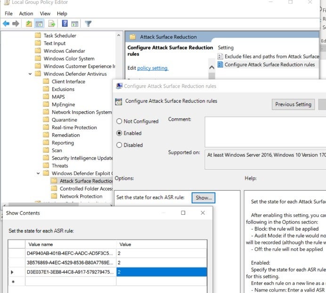326x293 pixels.
Task: Click the Task Scheduler folder icon
Action: [38, 35]
